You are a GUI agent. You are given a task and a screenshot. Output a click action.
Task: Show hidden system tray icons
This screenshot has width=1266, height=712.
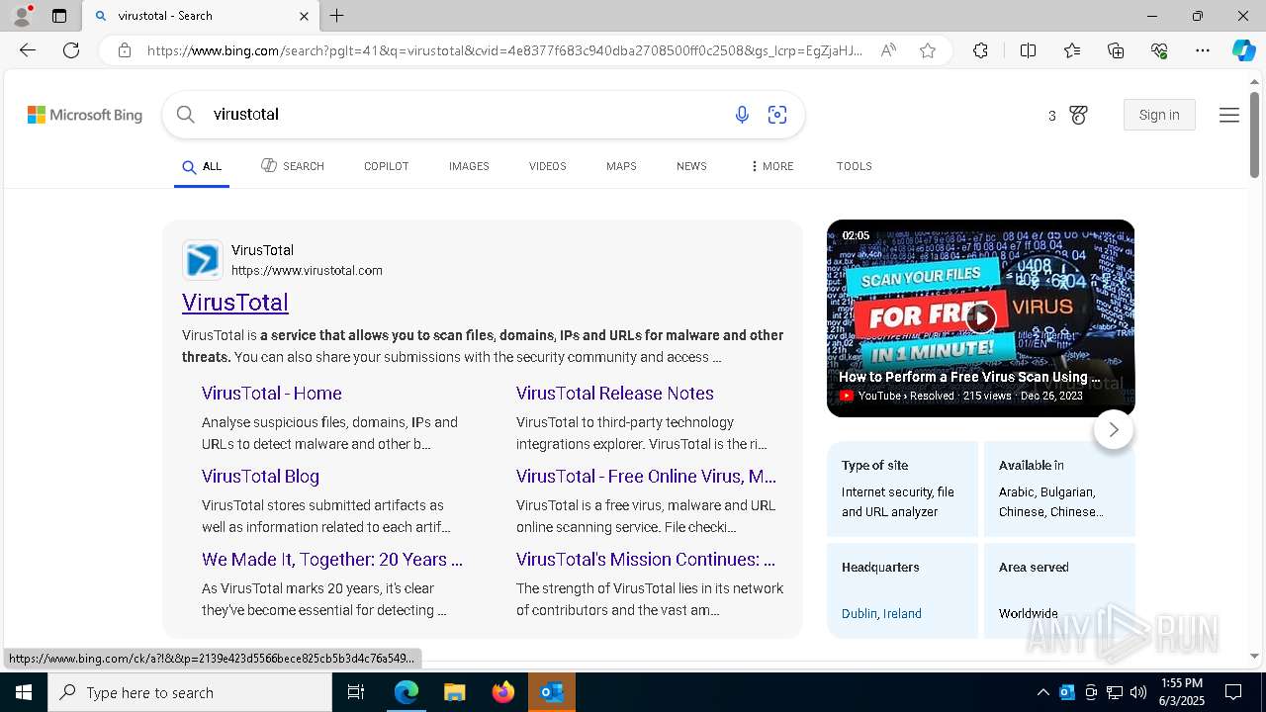tap(1042, 692)
